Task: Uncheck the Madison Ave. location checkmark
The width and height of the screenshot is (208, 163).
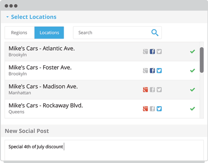Action: click(x=193, y=90)
